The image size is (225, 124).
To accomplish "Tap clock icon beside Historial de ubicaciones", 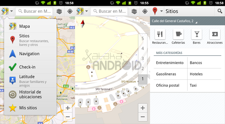I will pyautogui.click(x=12, y=94).
